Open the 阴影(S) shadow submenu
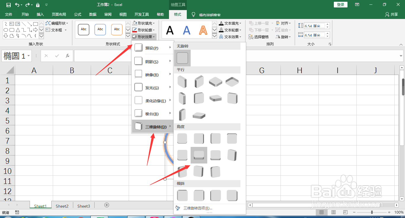This screenshot has width=405, height=218. pyautogui.click(x=152, y=61)
